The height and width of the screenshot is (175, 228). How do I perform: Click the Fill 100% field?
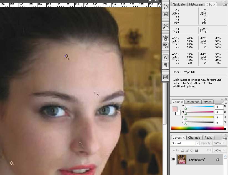pos(217,150)
